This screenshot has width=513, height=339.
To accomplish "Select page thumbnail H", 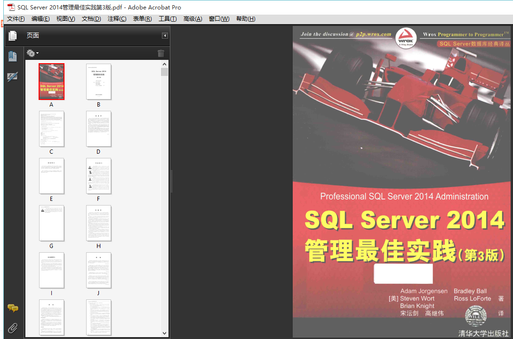I will pos(98,223).
